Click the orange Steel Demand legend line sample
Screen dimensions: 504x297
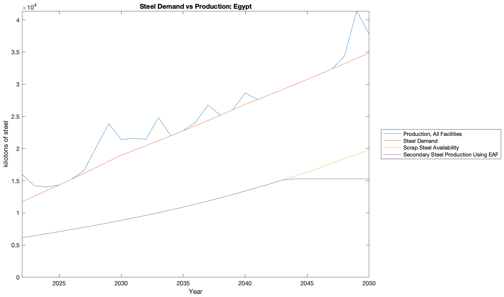(392, 141)
